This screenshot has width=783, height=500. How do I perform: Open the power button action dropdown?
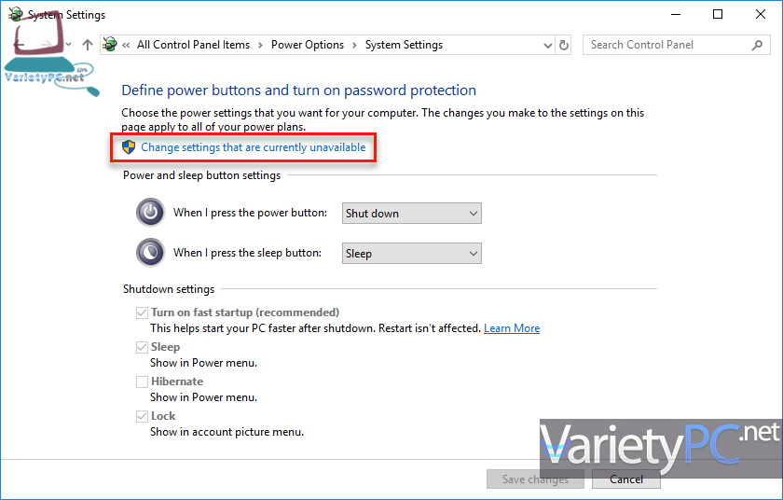pyautogui.click(x=412, y=214)
